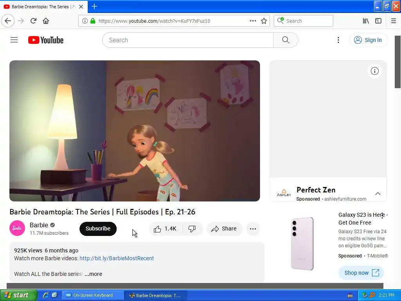Click the Firefox toolbar search box
The height and width of the screenshot is (301, 401).
click(303, 21)
